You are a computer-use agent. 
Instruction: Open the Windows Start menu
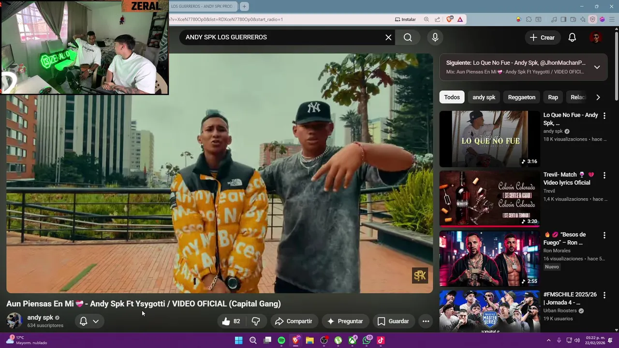[238, 340]
